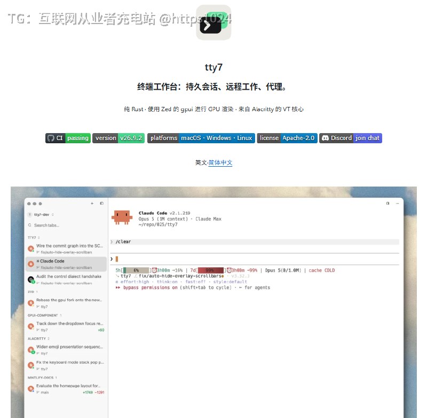
Task: Join the Discord chat badge
Action: pyautogui.click(x=351, y=138)
